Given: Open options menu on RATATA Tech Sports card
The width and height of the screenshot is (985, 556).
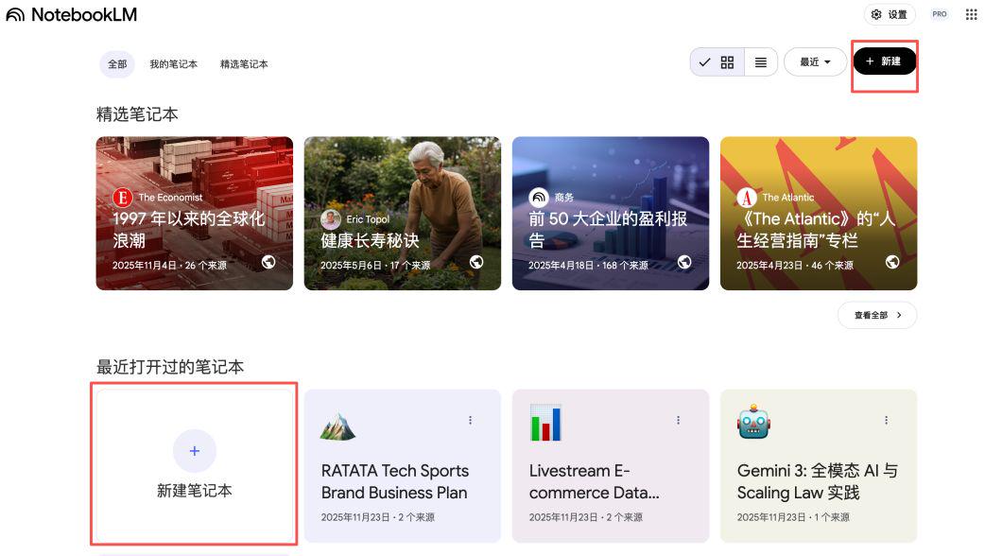Looking at the screenshot, I should coord(470,420).
